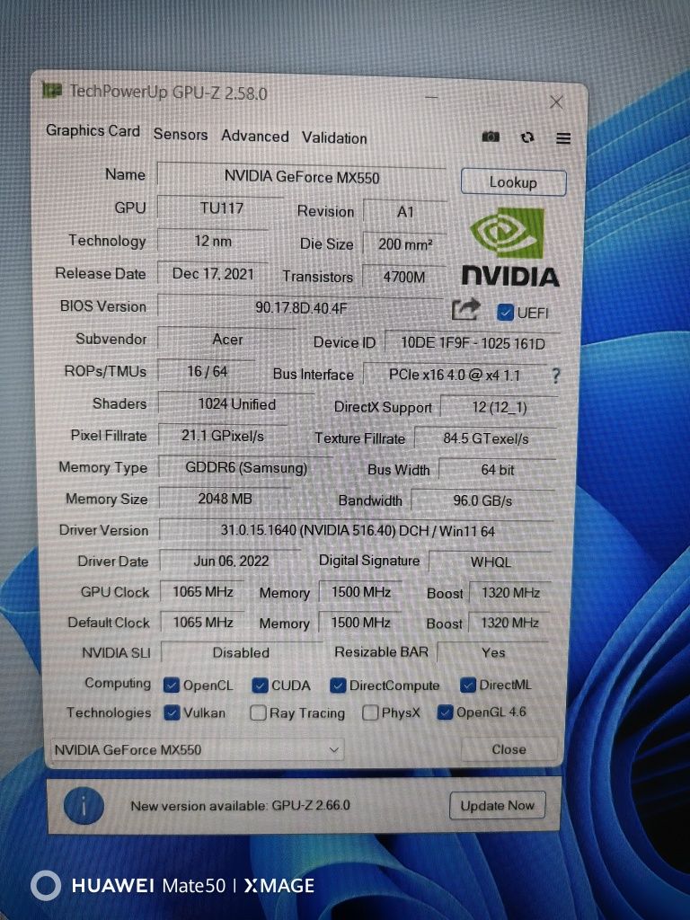690x920 pixels.
Task: Open the Validation tab
Action: pos(334,137)
